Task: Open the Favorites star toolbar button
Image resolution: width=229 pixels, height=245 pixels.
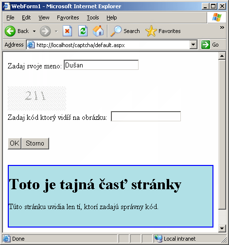Action: tap(163, 31)
